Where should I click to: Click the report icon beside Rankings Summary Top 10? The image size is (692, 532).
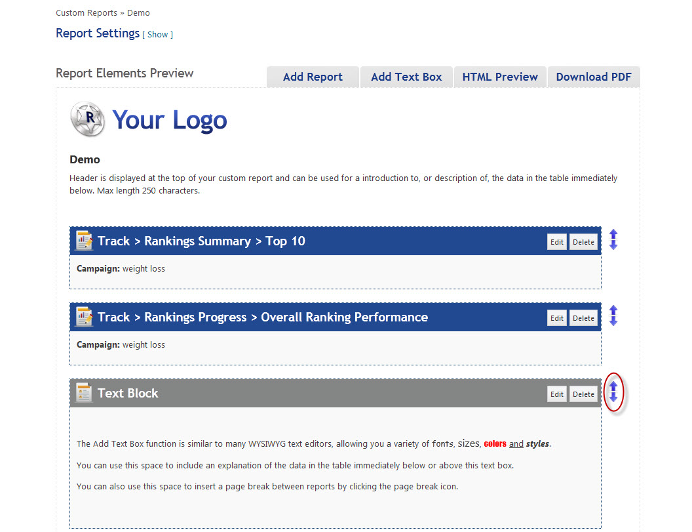coord(84,241)
